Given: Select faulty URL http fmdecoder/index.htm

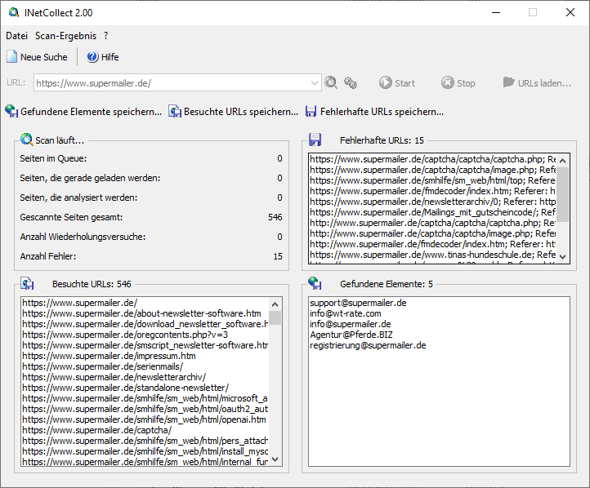Looking at the screenshot, I should coord(433,244).
